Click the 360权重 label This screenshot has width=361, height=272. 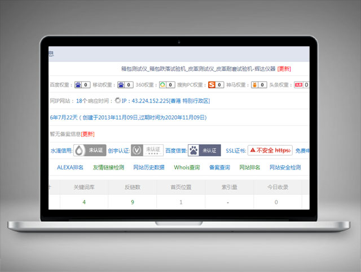tap(146, 85)
